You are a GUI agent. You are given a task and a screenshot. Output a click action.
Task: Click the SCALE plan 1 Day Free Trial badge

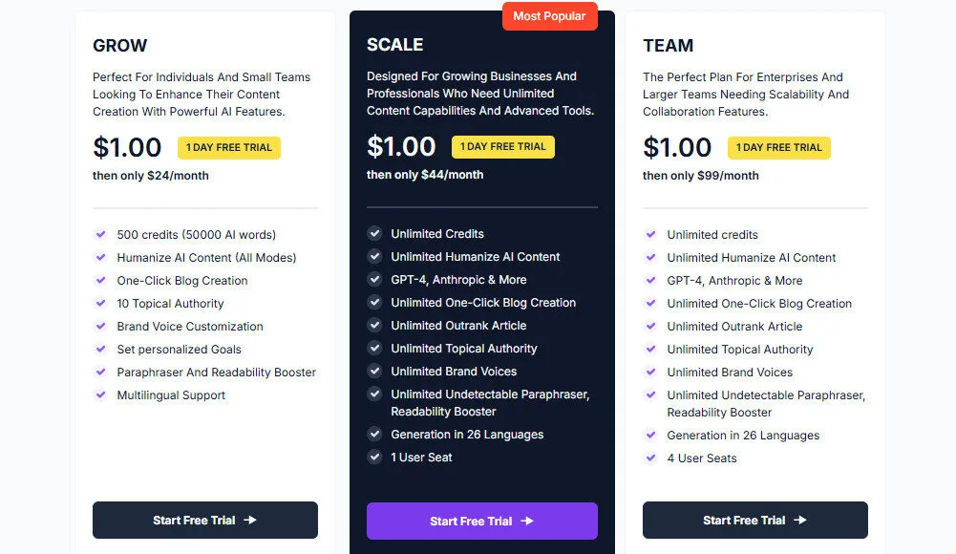(x=503, y=147)
